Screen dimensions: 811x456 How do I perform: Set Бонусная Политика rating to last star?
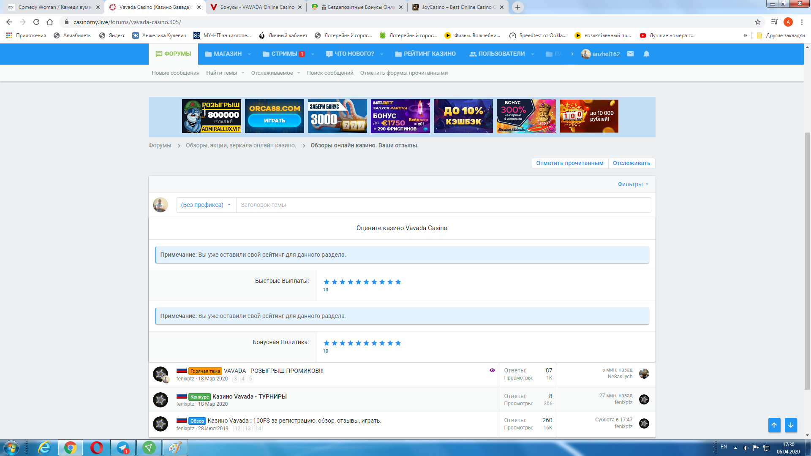[x=398, y=343]
